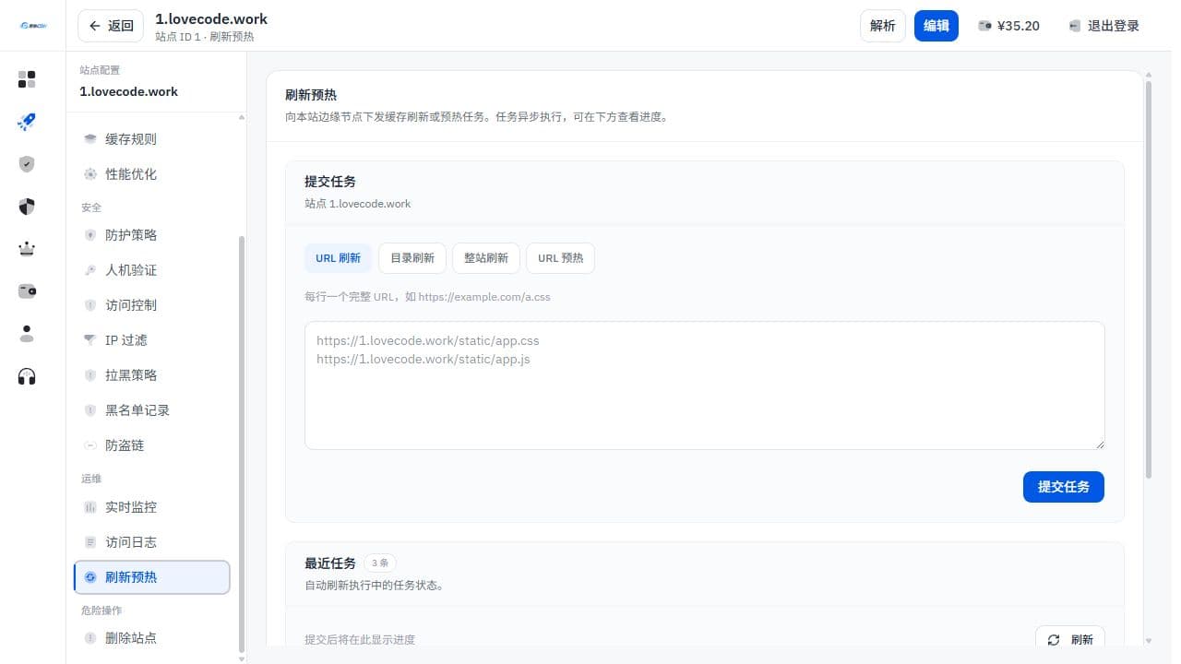Click into the URL list textarea
Viewport: 1181px width, 664px height.
(x=705, y=385)
